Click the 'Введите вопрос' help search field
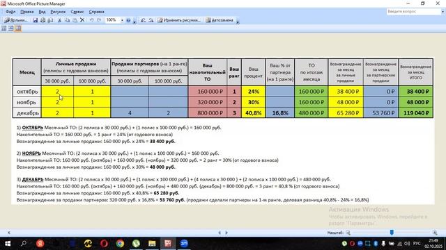 pyautogui.click(x=413, y=11)
